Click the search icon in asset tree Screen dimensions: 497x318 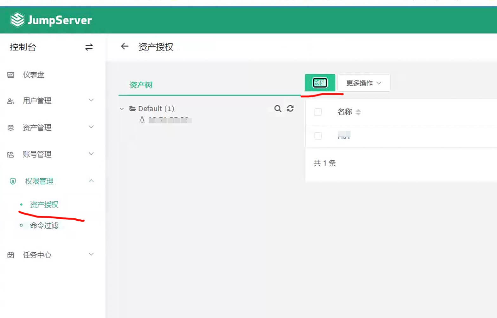(x=278, y=109)
